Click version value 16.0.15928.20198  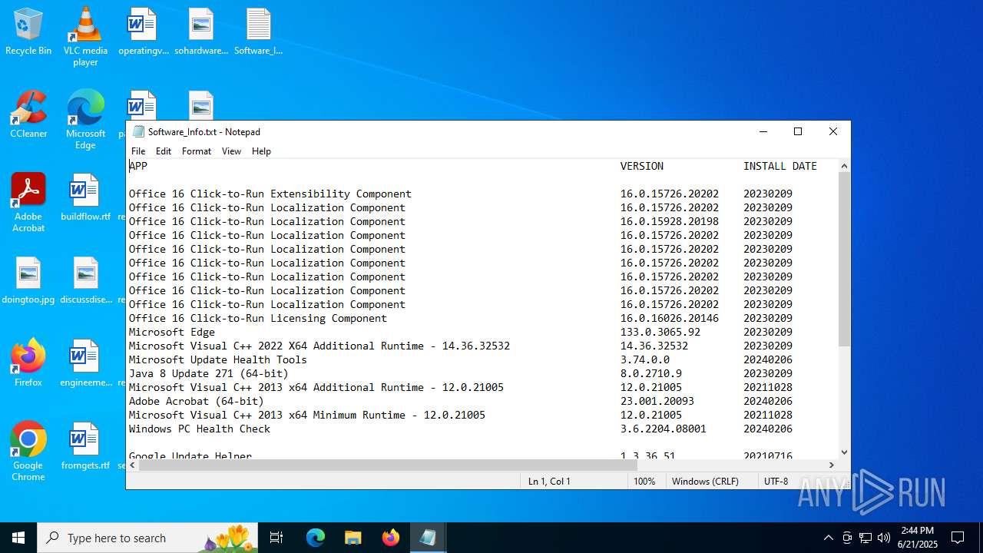tap(670, 221)
